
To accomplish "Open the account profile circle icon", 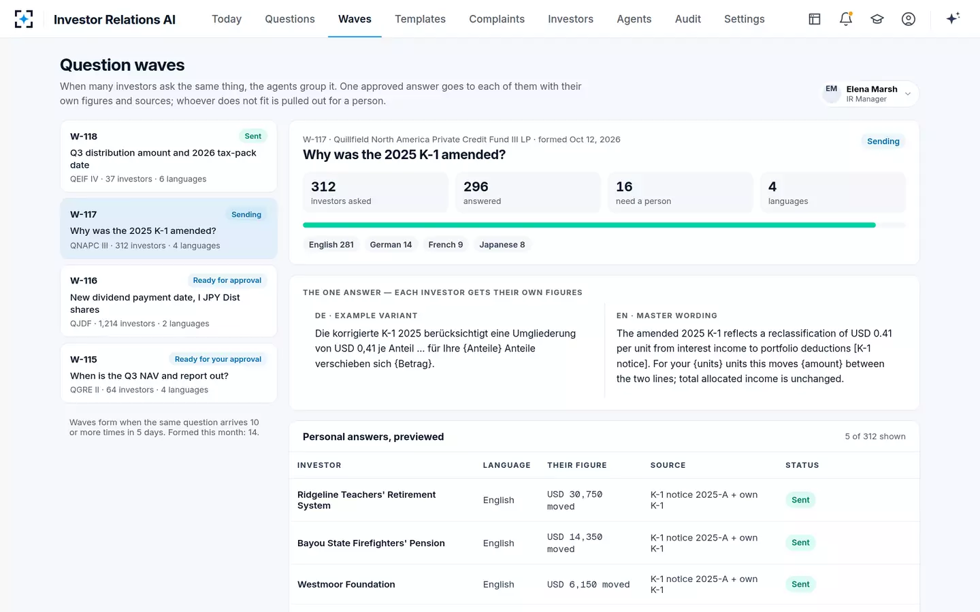I will coord(909,19).
